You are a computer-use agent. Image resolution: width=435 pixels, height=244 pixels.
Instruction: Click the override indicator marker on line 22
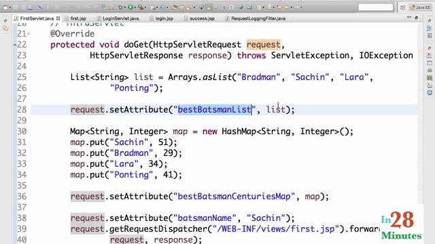pyautogui.click(x=15, y=45)
